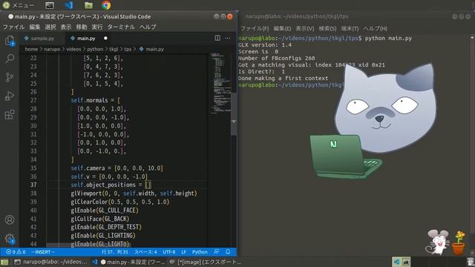Select the main.py editor tab

coord(86,39)
